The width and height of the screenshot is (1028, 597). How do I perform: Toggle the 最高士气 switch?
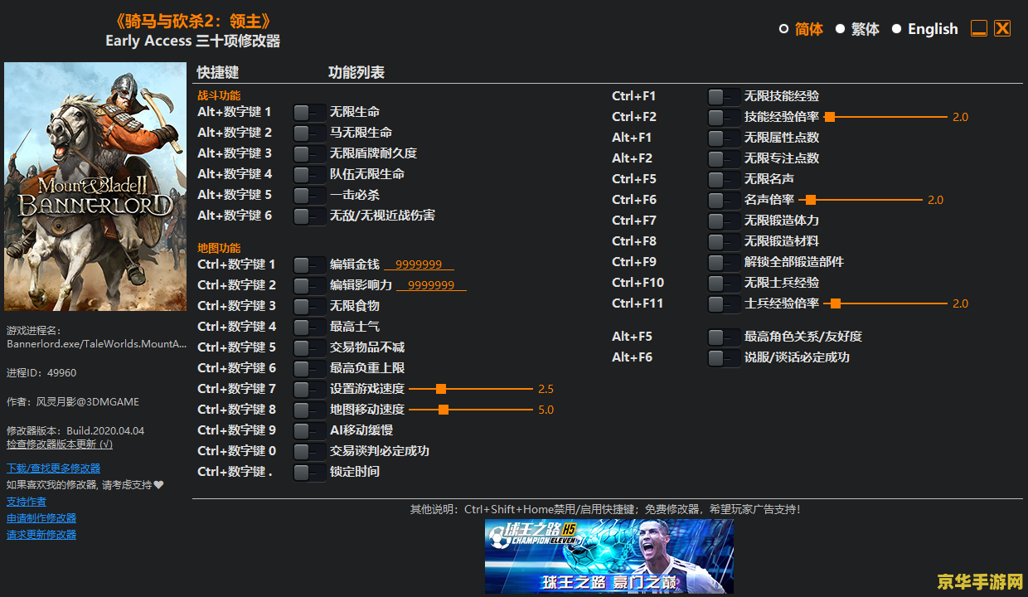coord(309,327)
